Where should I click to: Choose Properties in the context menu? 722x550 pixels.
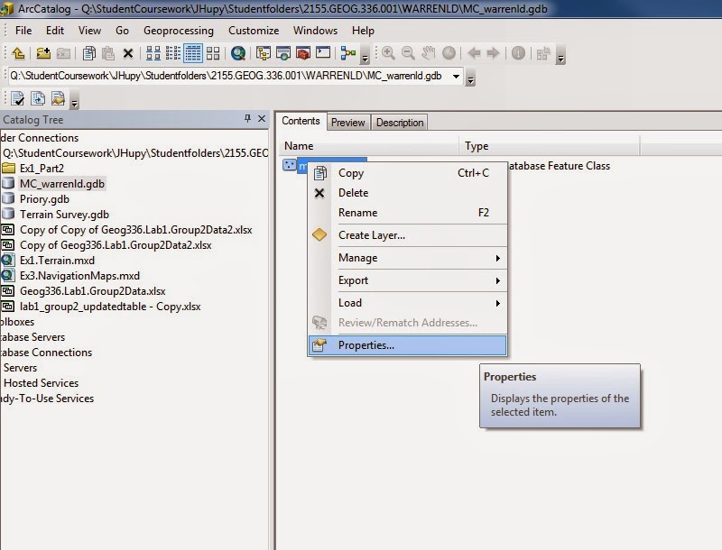[x=408, y=345]
